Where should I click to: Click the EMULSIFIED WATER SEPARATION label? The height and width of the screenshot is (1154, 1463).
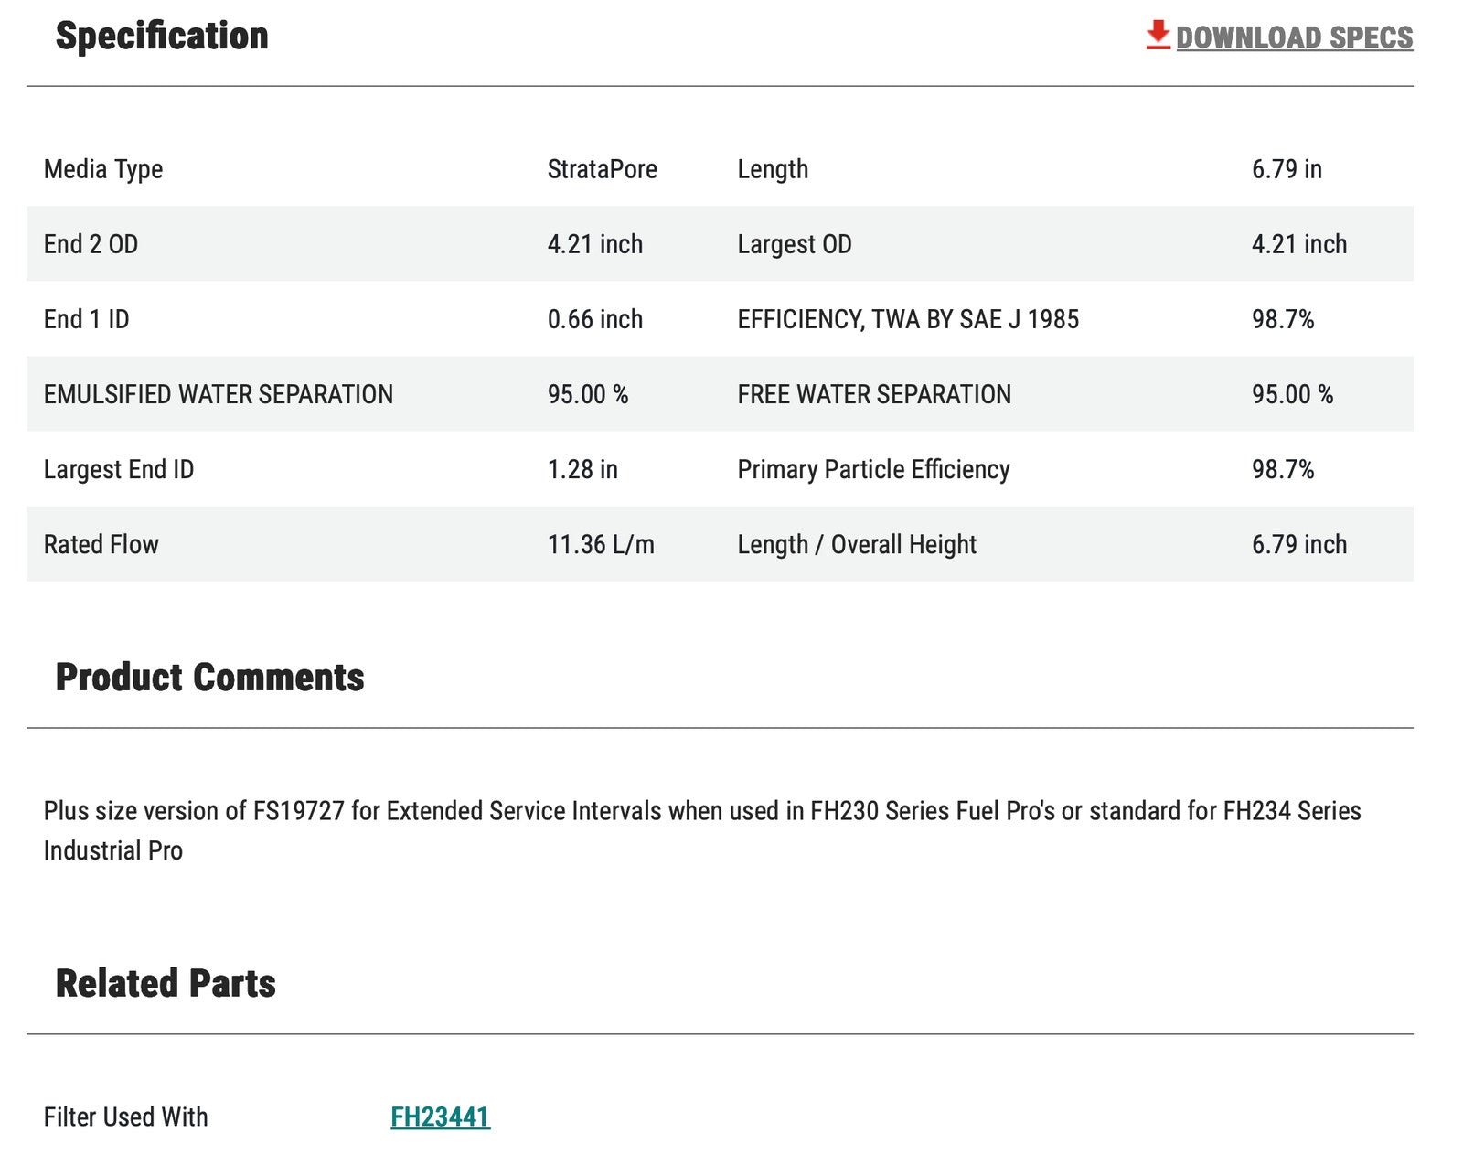(x=219, y=394)
